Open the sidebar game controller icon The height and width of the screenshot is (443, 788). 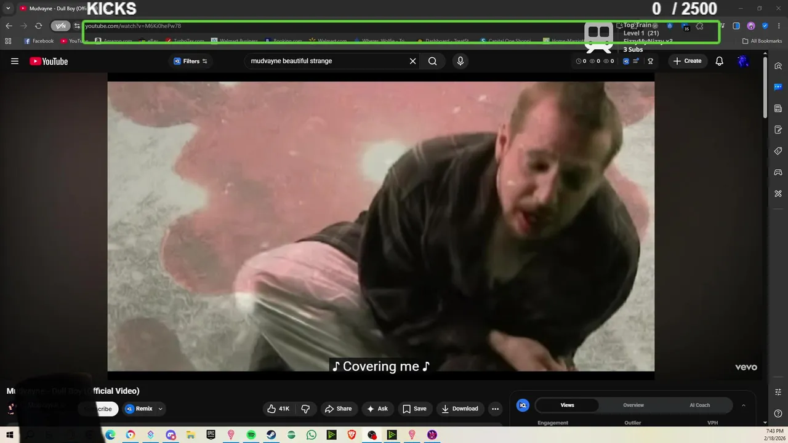tap(778, 172)
